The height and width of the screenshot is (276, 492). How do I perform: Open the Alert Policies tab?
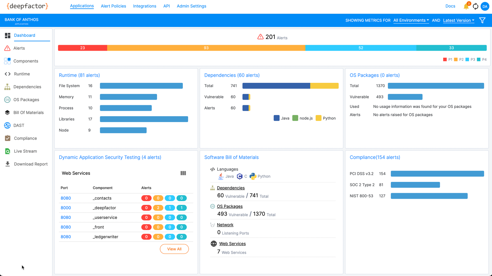(113, 6)
